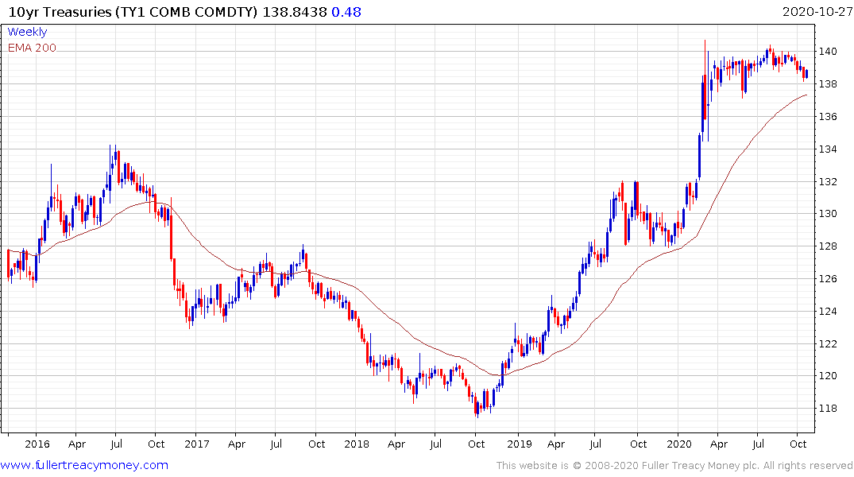Screen dimensions: 854x477
Task: Click the 2016 label on the time axis
Action: (x=37, y=444)
